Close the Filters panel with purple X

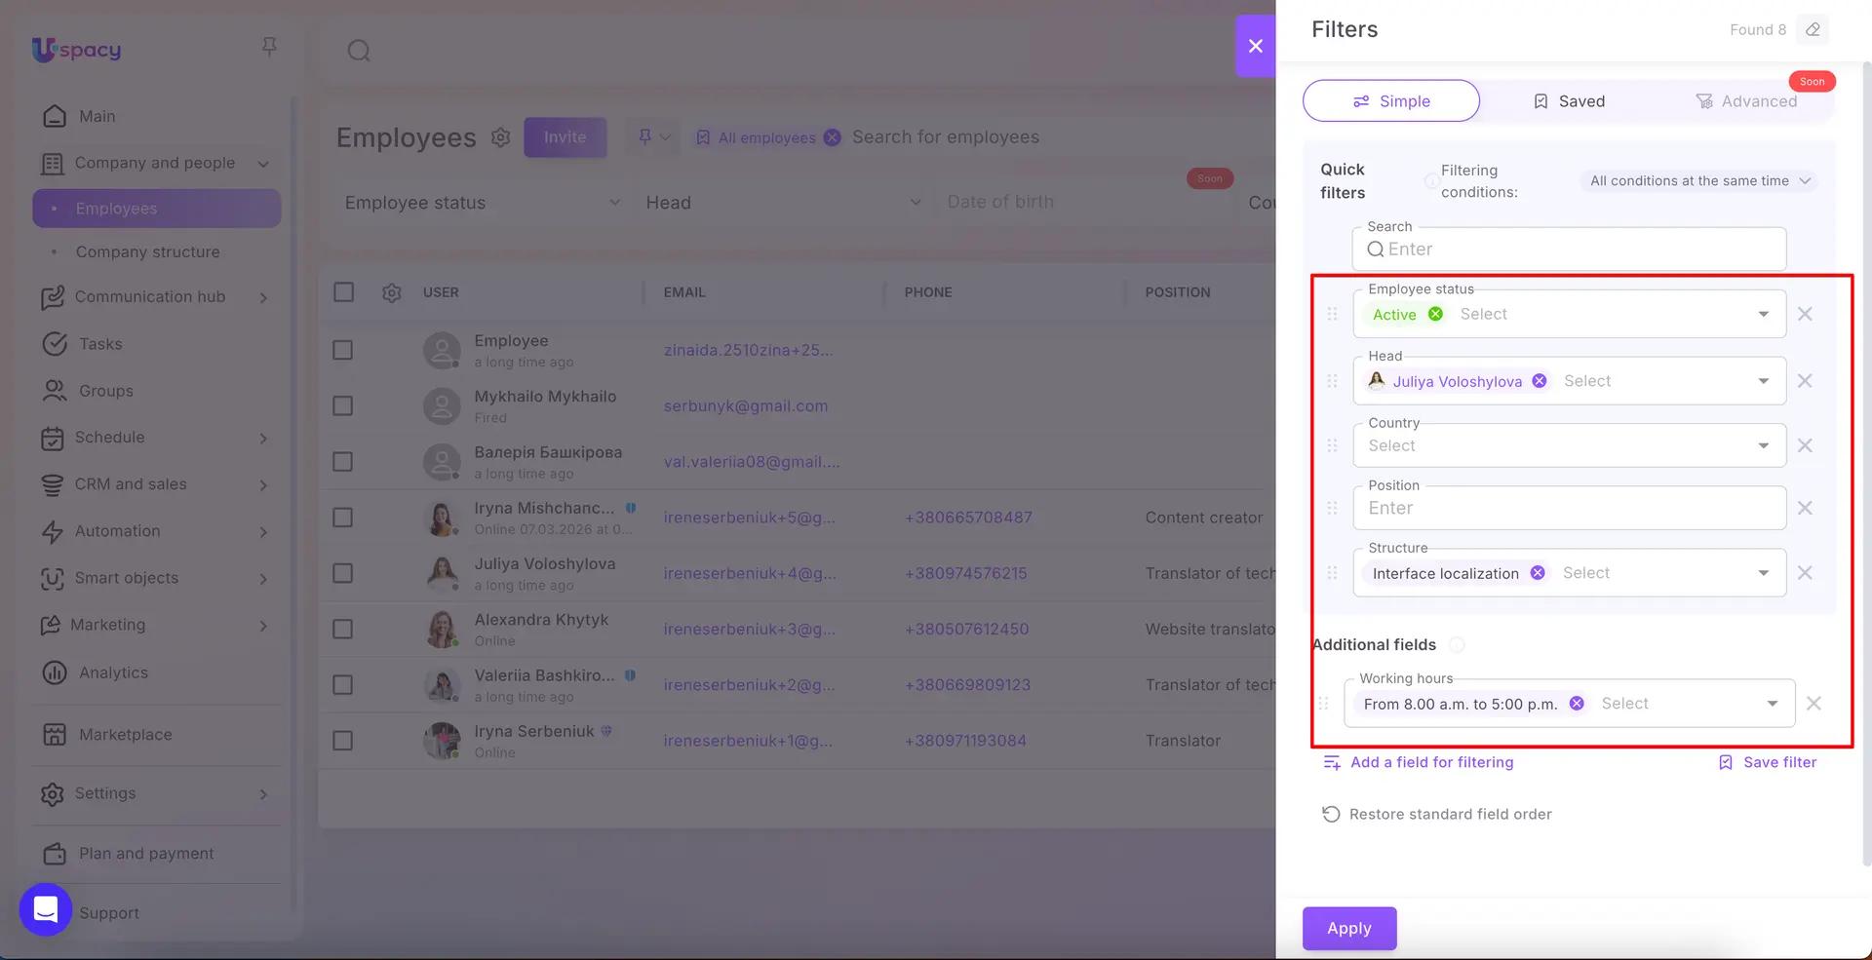tap(1256, 46)
